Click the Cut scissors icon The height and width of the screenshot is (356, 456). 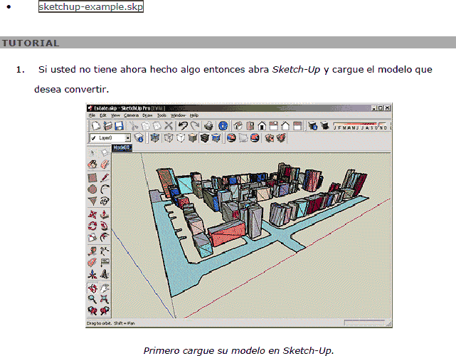134,126
